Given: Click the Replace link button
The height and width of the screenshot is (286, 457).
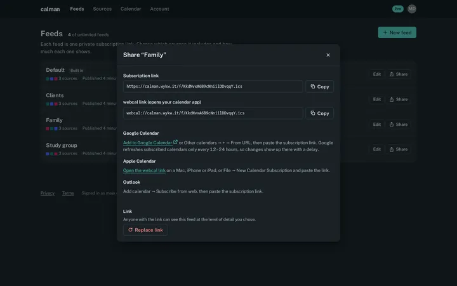Looking at the screenshot, I should coord(145,229).
